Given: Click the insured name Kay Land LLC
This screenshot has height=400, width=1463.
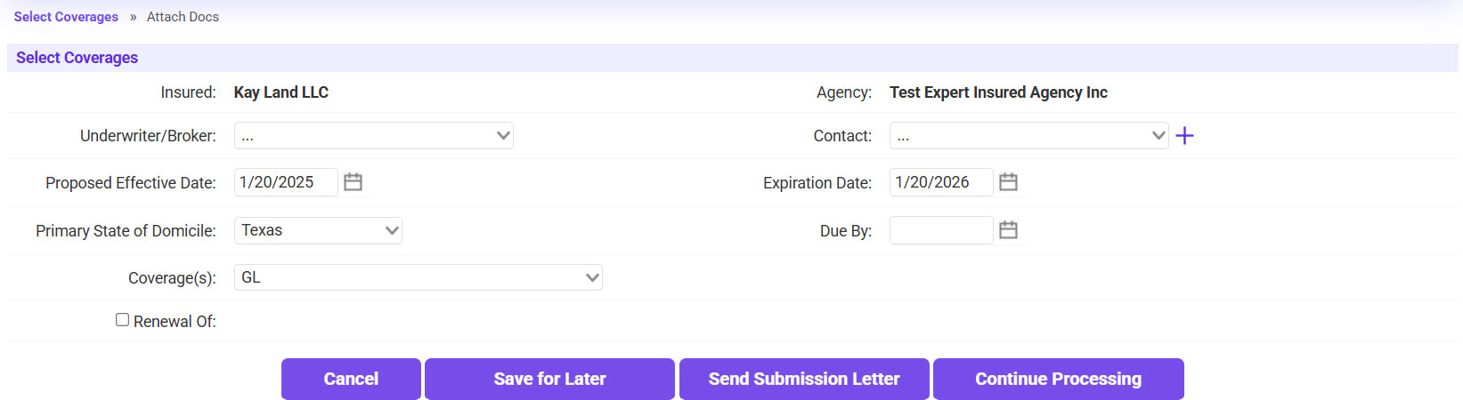Looking at the screenshot, I should pos(281,92).
